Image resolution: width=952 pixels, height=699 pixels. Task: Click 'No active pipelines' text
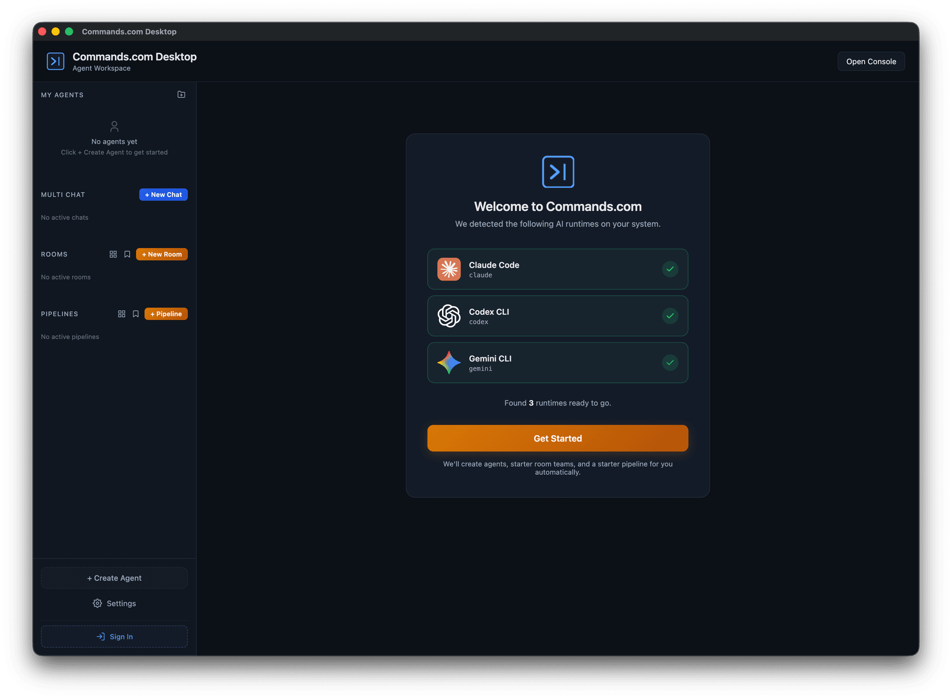click(70, 337)
